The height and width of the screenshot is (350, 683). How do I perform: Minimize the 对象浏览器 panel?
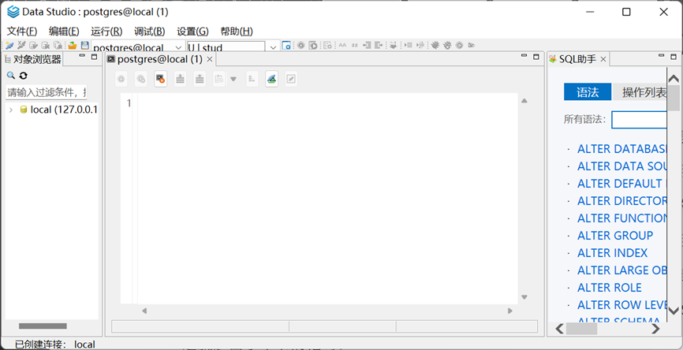click(x=82, y=56)
